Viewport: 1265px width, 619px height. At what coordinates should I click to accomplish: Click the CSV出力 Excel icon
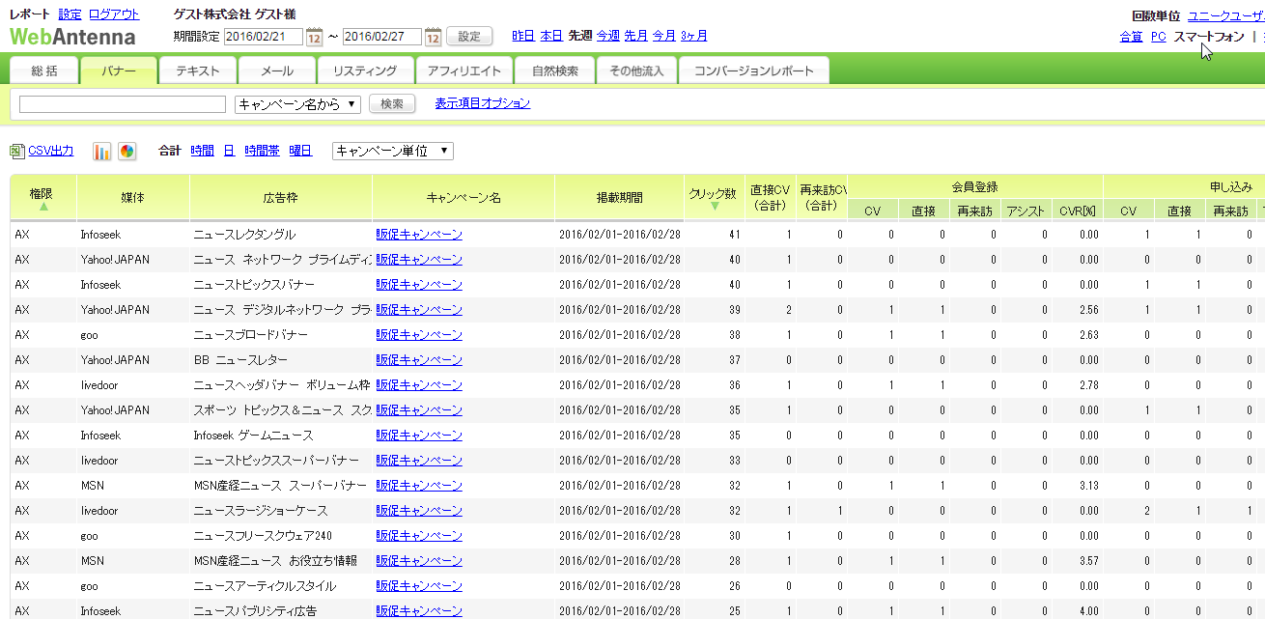[x=16, y=152]
